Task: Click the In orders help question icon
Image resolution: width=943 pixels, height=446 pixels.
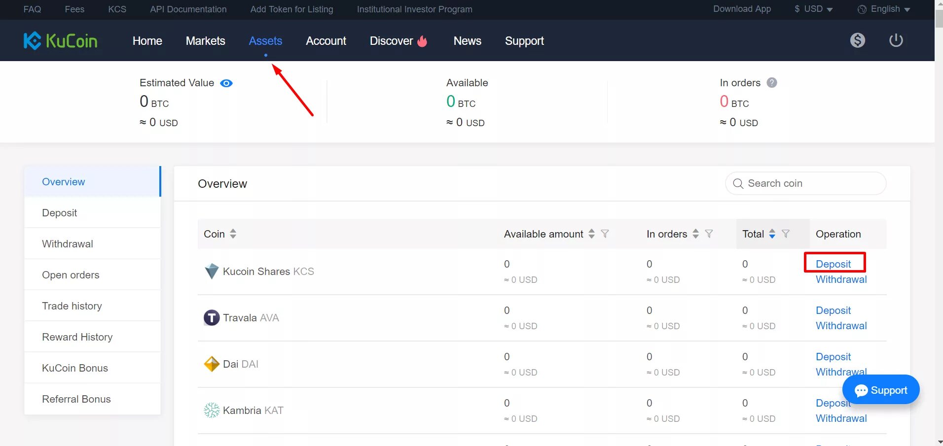Action: point(772,83)
